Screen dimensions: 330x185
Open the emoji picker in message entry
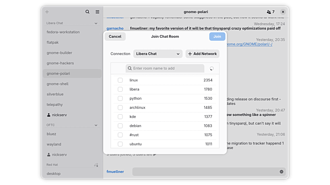point(281,172)
